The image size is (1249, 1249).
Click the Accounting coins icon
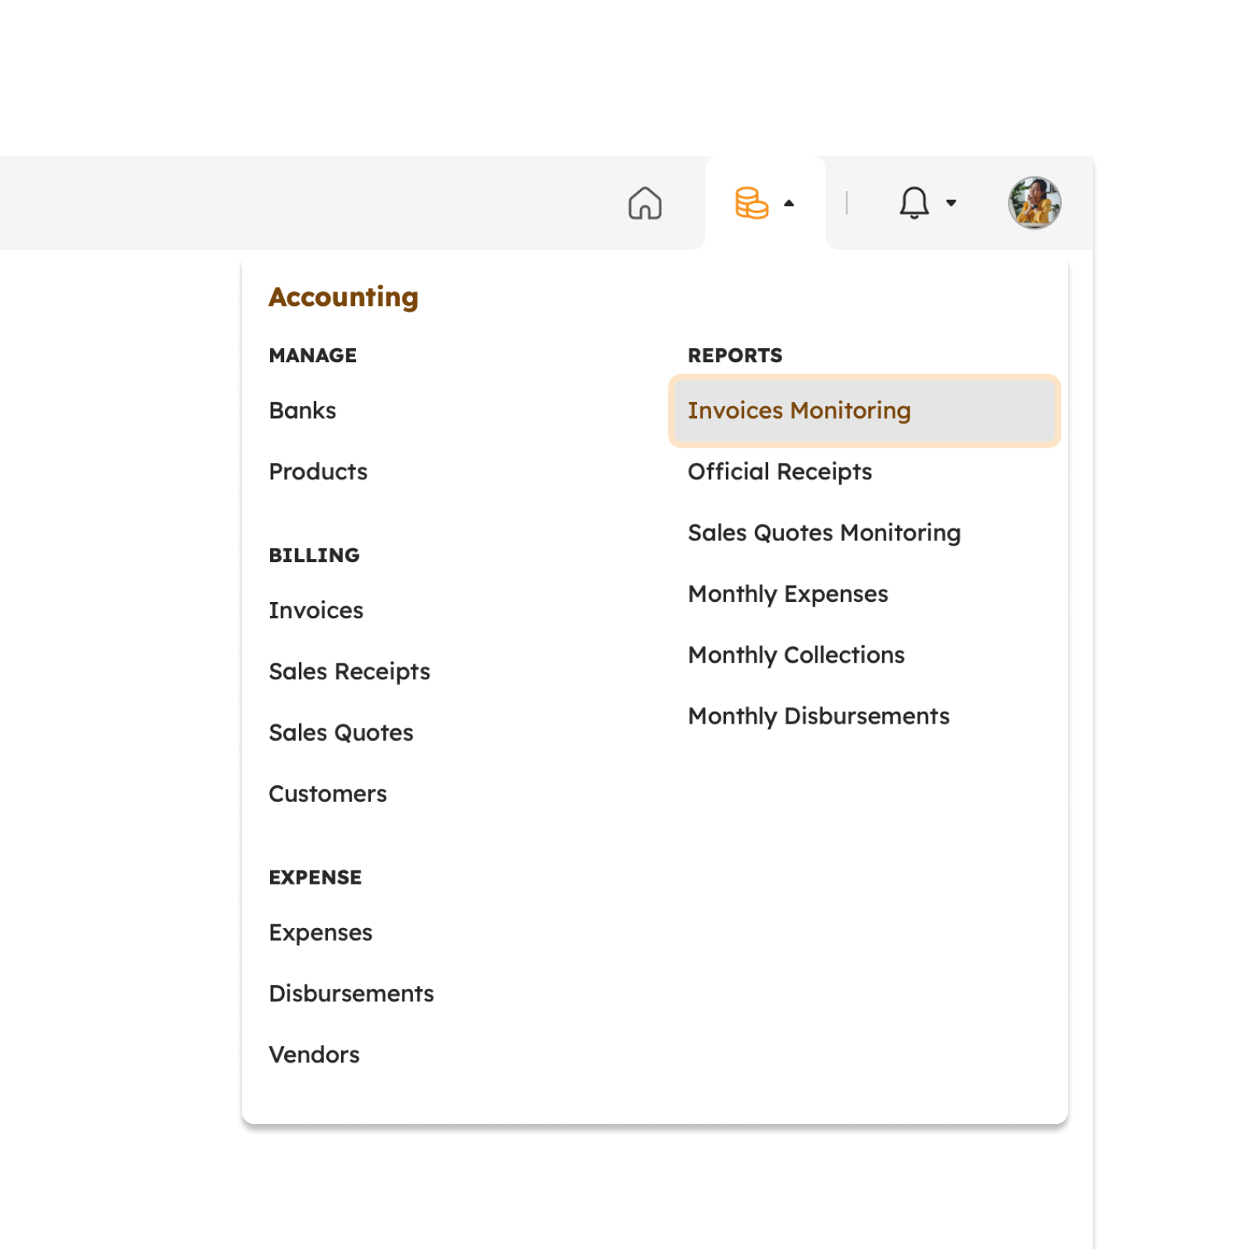click(751, 203)
